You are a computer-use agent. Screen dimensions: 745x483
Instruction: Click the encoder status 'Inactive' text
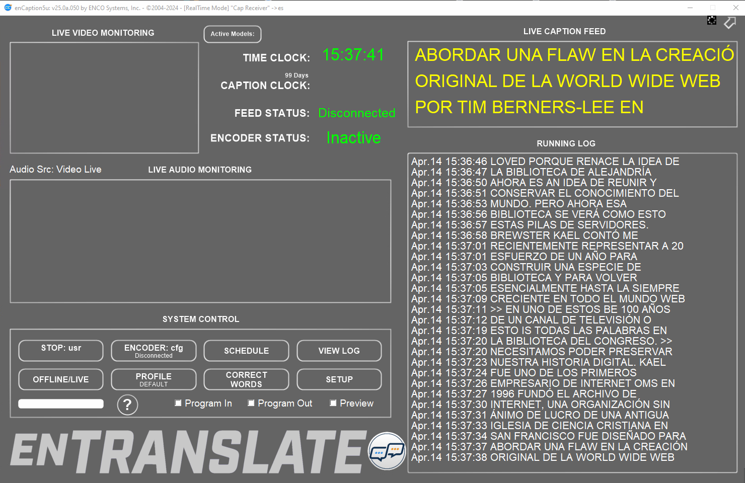click(353, 138)
